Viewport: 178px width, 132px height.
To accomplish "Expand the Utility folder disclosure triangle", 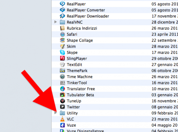I will tap(55, 113).
